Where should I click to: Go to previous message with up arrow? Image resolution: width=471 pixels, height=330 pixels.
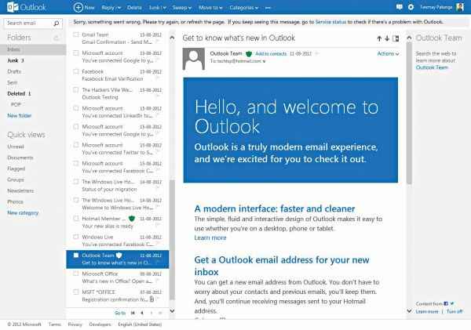pos(379,38)
